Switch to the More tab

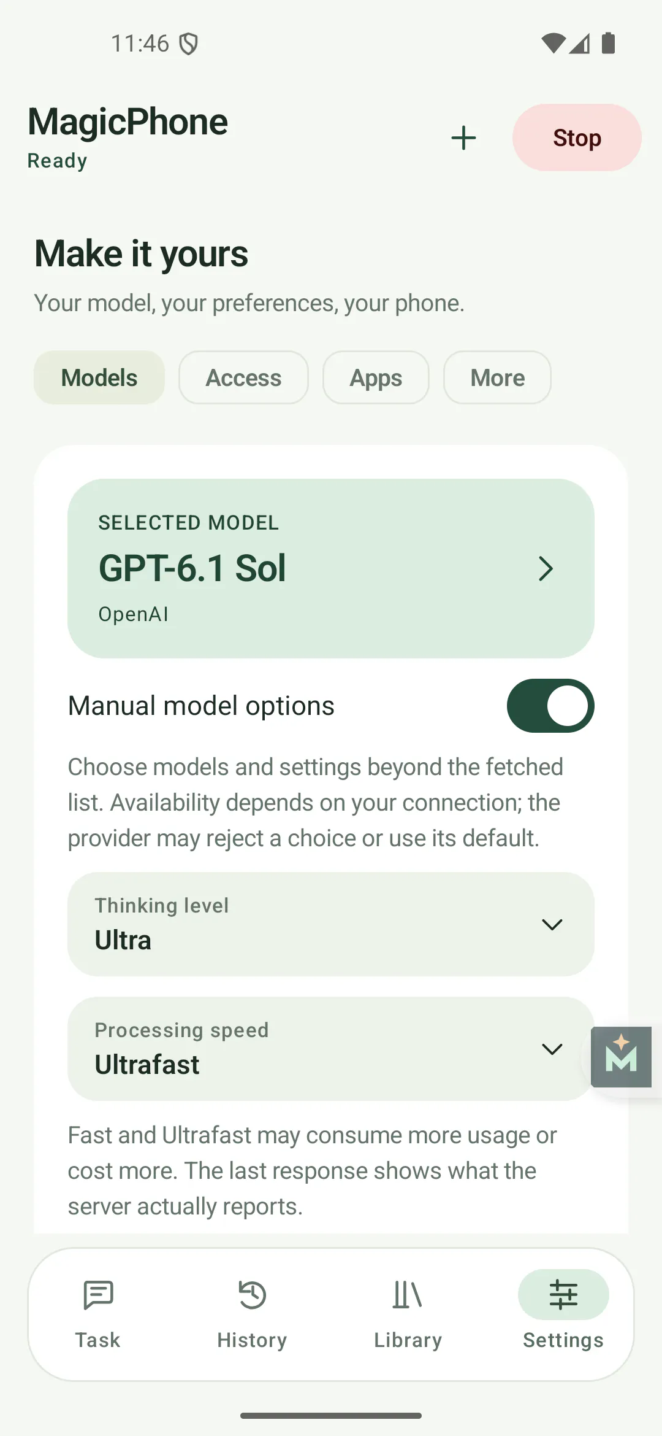[497, 377]
